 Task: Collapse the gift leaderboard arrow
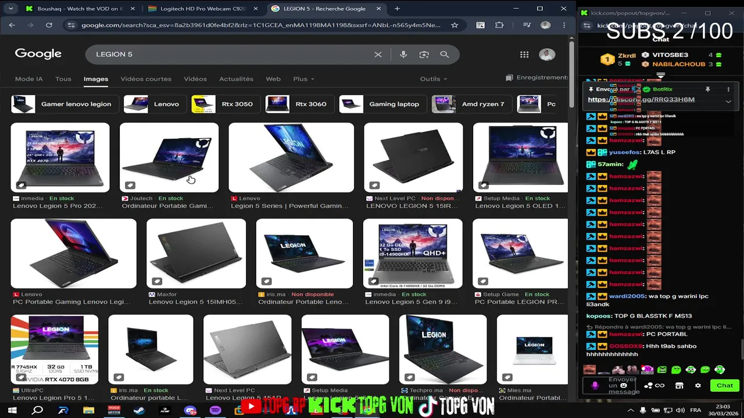tap(660, 75)
